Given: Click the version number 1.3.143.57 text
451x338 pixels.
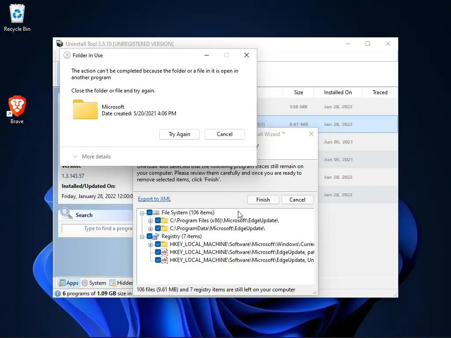Looking at the screenshot, I should click(73, 176).
